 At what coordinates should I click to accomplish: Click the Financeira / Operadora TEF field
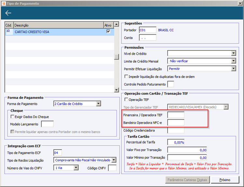click(x=176, y=115)
